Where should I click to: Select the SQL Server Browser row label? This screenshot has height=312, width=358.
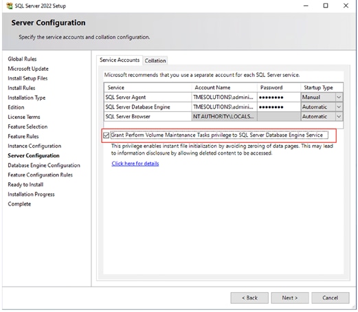coord(128,117)
